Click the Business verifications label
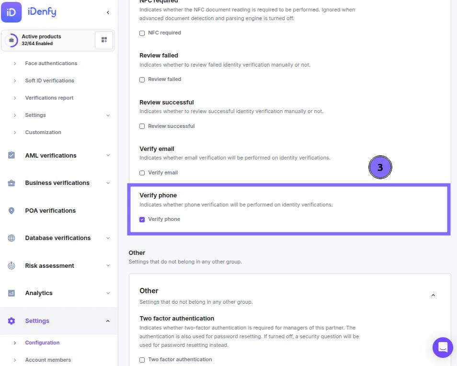This screenshot has width=457, height=366. (x=57, y=183)
